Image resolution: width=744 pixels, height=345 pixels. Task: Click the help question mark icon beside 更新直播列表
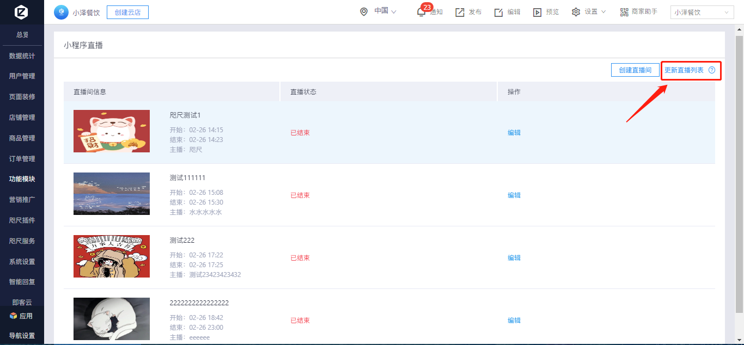point(711,70)
